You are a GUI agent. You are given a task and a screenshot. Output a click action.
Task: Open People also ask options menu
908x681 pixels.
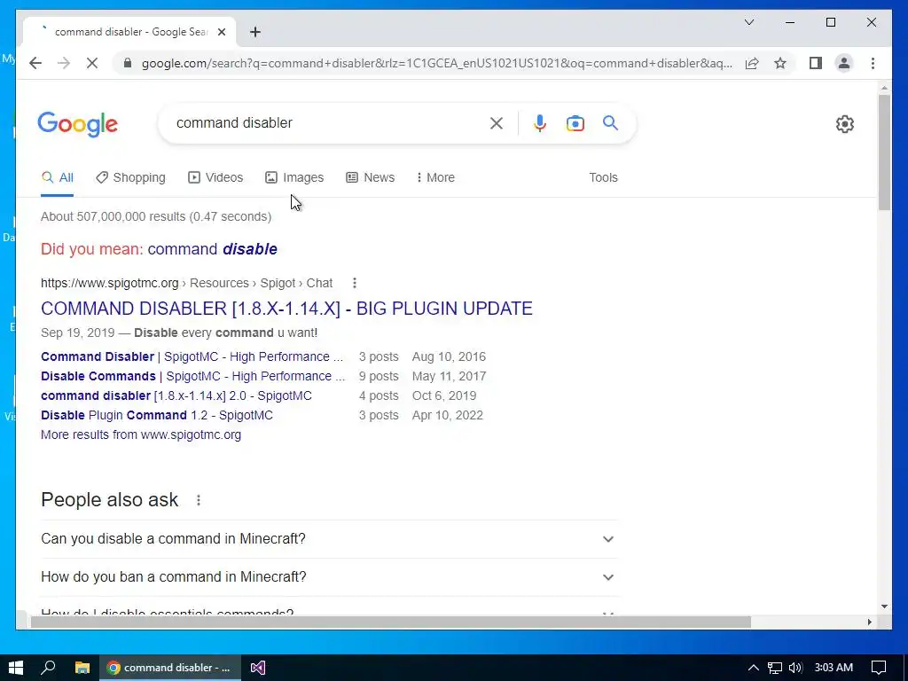point(199,500)
